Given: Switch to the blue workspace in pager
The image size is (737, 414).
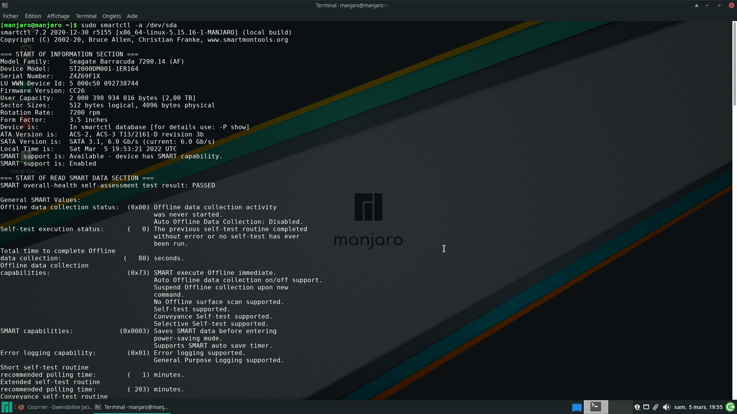Looking at the screenshot, I should (576, 407).
